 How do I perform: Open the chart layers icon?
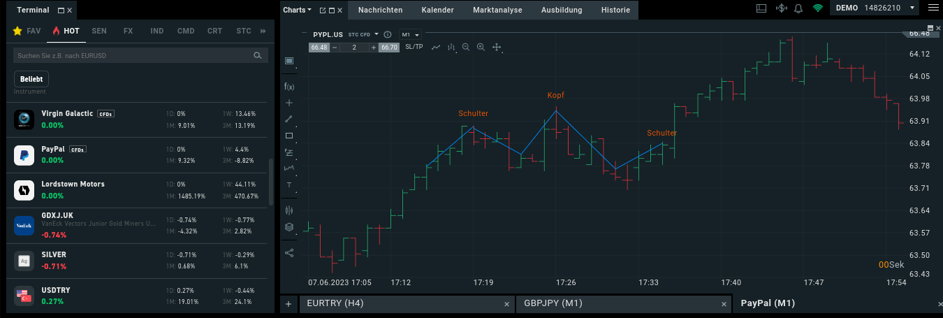[x=289, y=227]
